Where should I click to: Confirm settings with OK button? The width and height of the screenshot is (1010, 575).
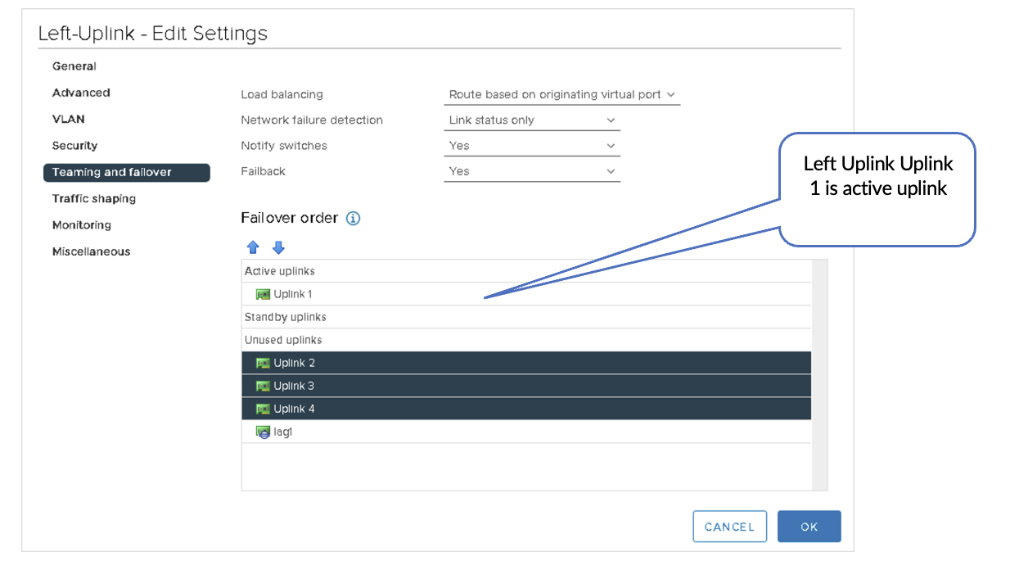coord(809,527)
